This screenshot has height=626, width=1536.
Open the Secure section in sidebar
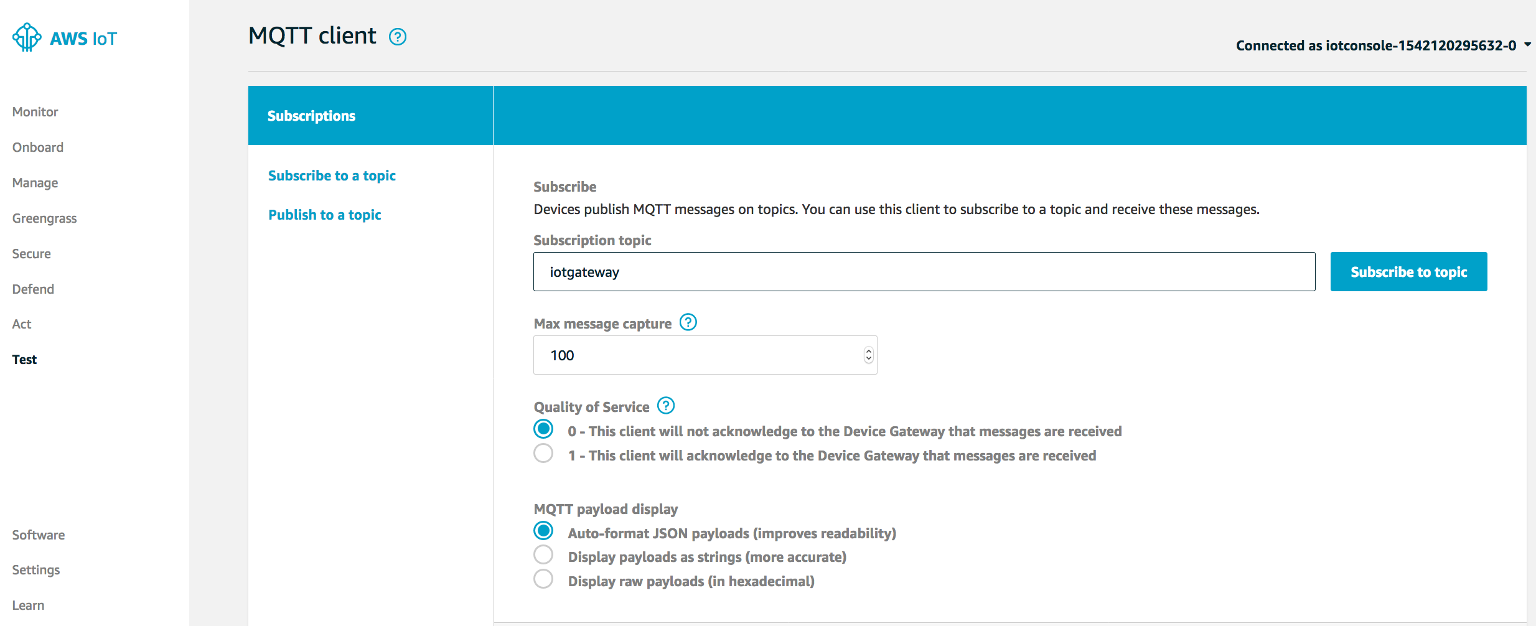[x=31, y=254]
